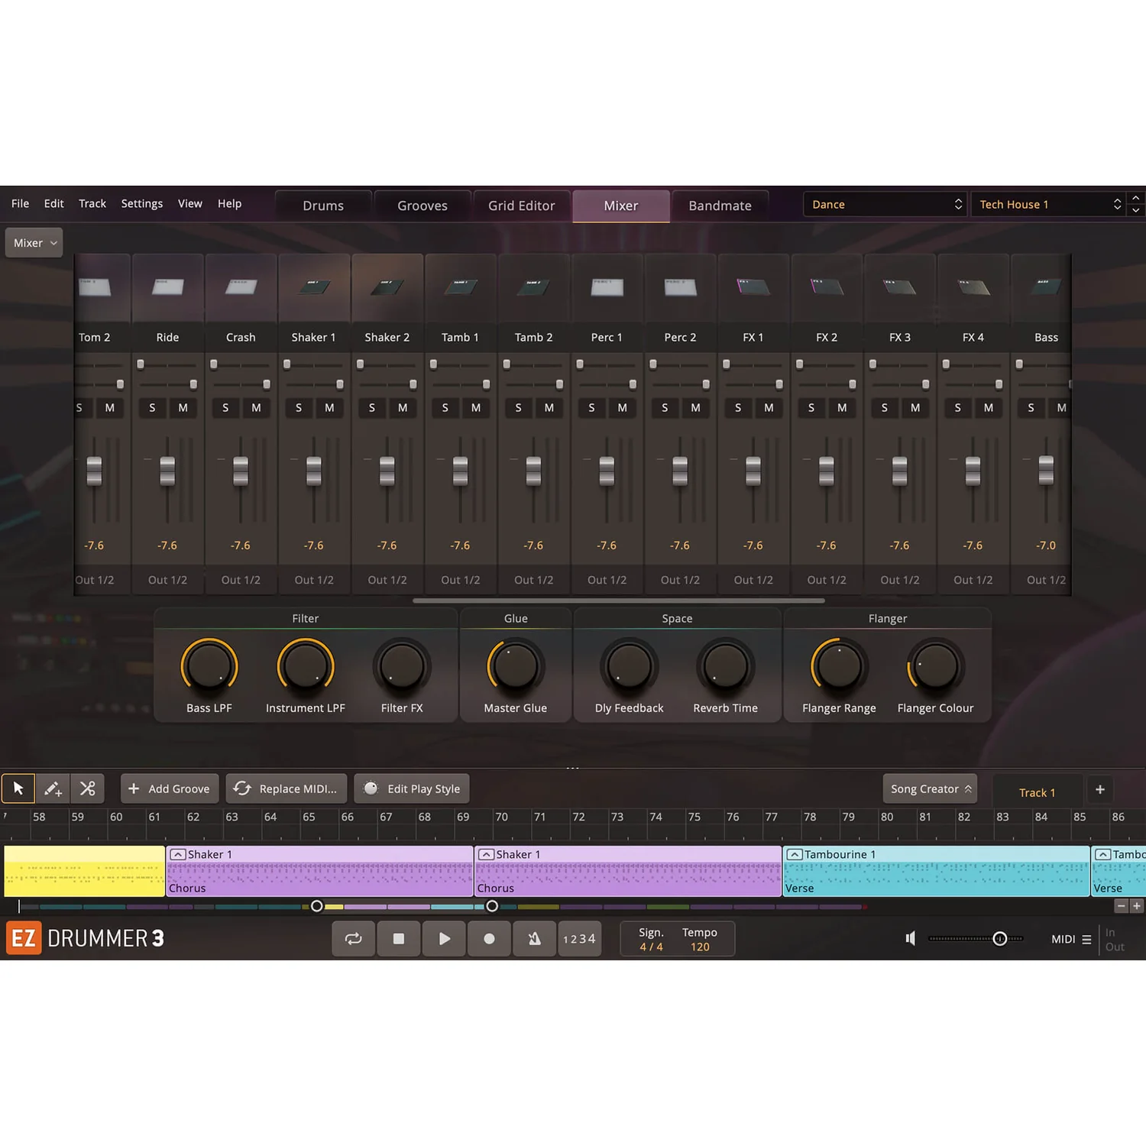This screenshot has width=1146, height=1146.
Task: Stop playback with the stop button
Action: click(398, 939)
